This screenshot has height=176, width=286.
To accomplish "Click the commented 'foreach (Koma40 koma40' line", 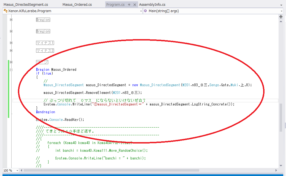I will (84, 143).
